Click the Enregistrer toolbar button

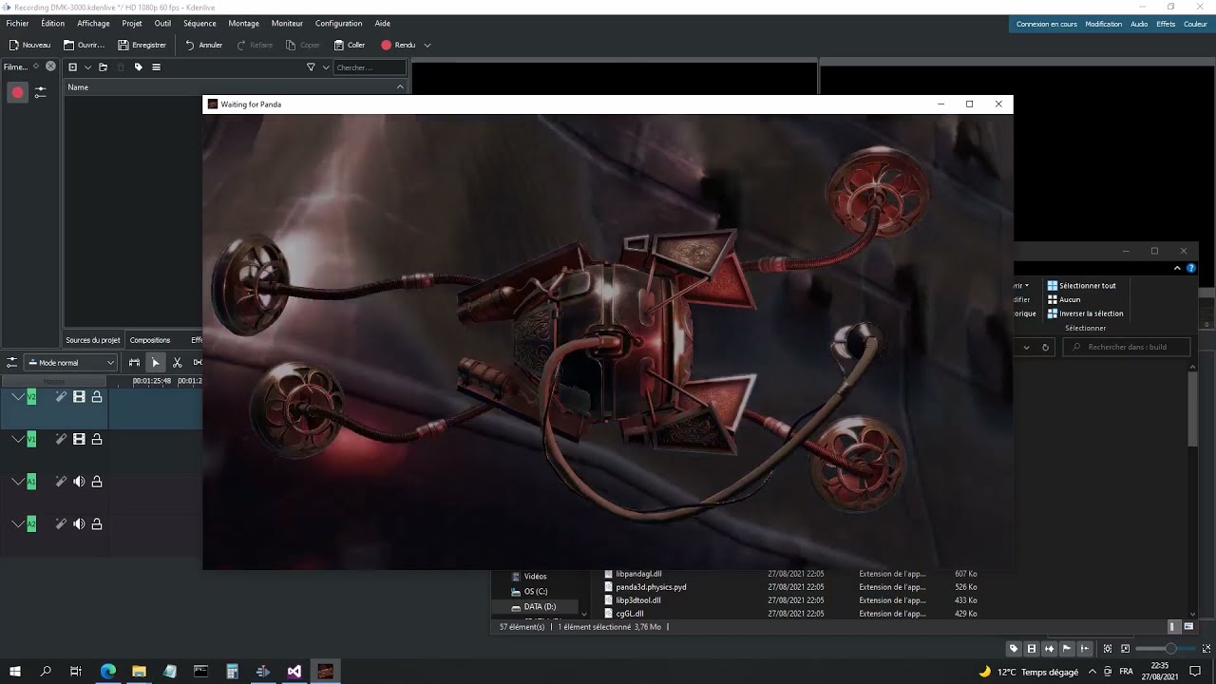pyautogui.click(x=142, y=45)
